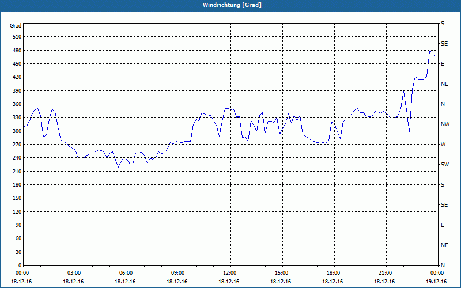Click the date label "19.12.16"
Viewport: 461px width, 288px height.
pyautogui.click(x=436, y=282)
